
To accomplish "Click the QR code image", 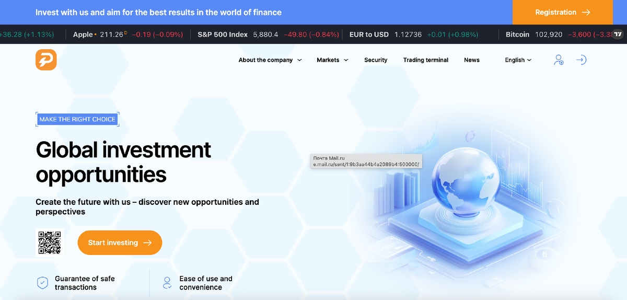I will [50, 243].
